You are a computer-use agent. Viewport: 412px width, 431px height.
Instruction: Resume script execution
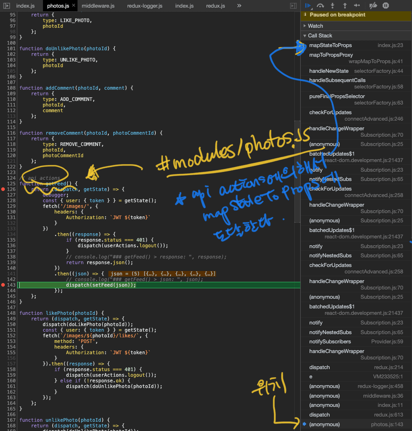[308, 6]
